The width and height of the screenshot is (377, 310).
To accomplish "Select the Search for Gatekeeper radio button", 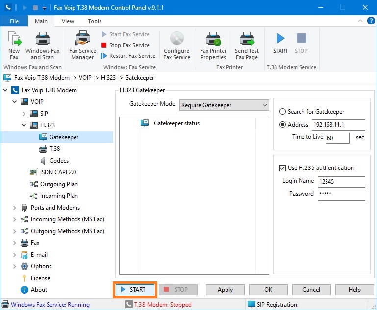I will point(282,112).
